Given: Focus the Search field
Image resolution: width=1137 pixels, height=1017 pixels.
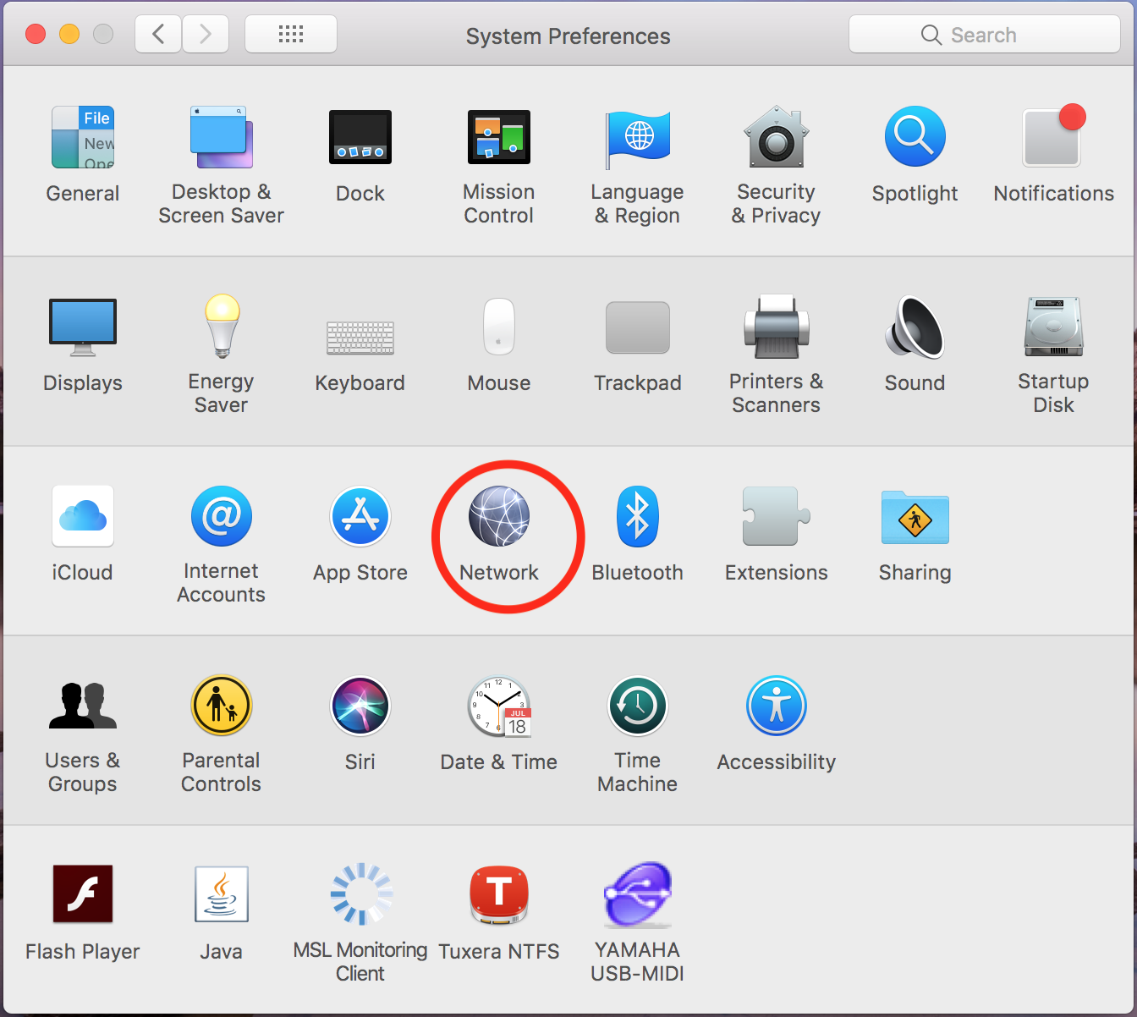Looking at the screenshot, I should coord(984,35).
